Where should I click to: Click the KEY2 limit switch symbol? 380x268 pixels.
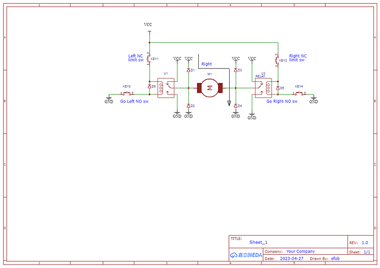tap(277, 60)
